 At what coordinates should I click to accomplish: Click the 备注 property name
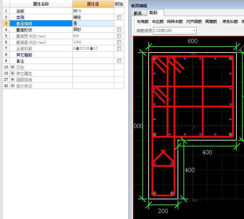pyautogui.click(x=20, y=61)
